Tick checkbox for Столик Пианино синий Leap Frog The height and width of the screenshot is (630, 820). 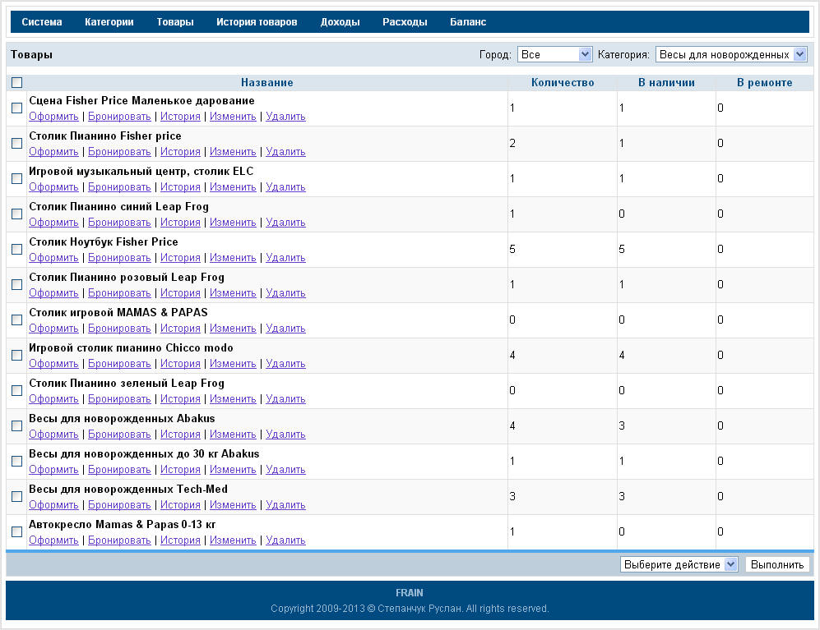pyautogui.click(x=16, y=214)
